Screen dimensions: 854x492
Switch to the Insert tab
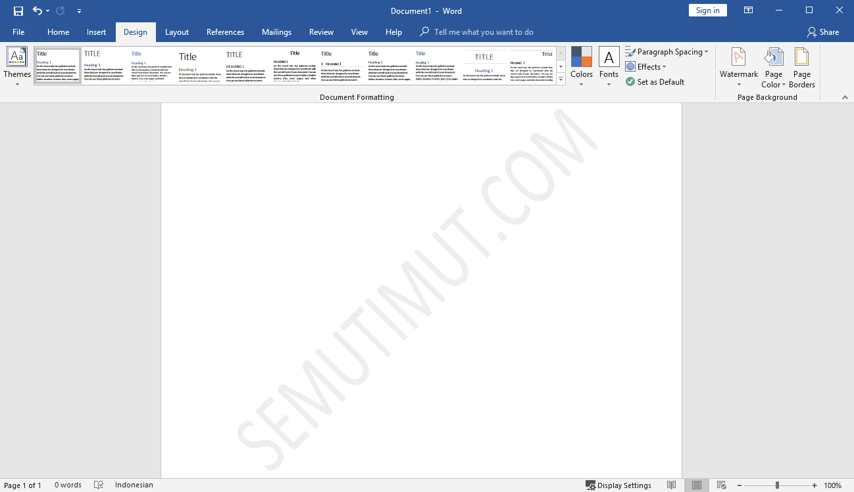point(97,32)
